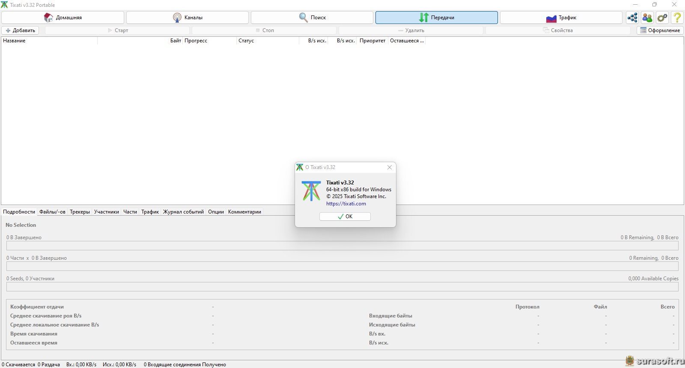Sort by the Приоритет column header

(372, 41)
